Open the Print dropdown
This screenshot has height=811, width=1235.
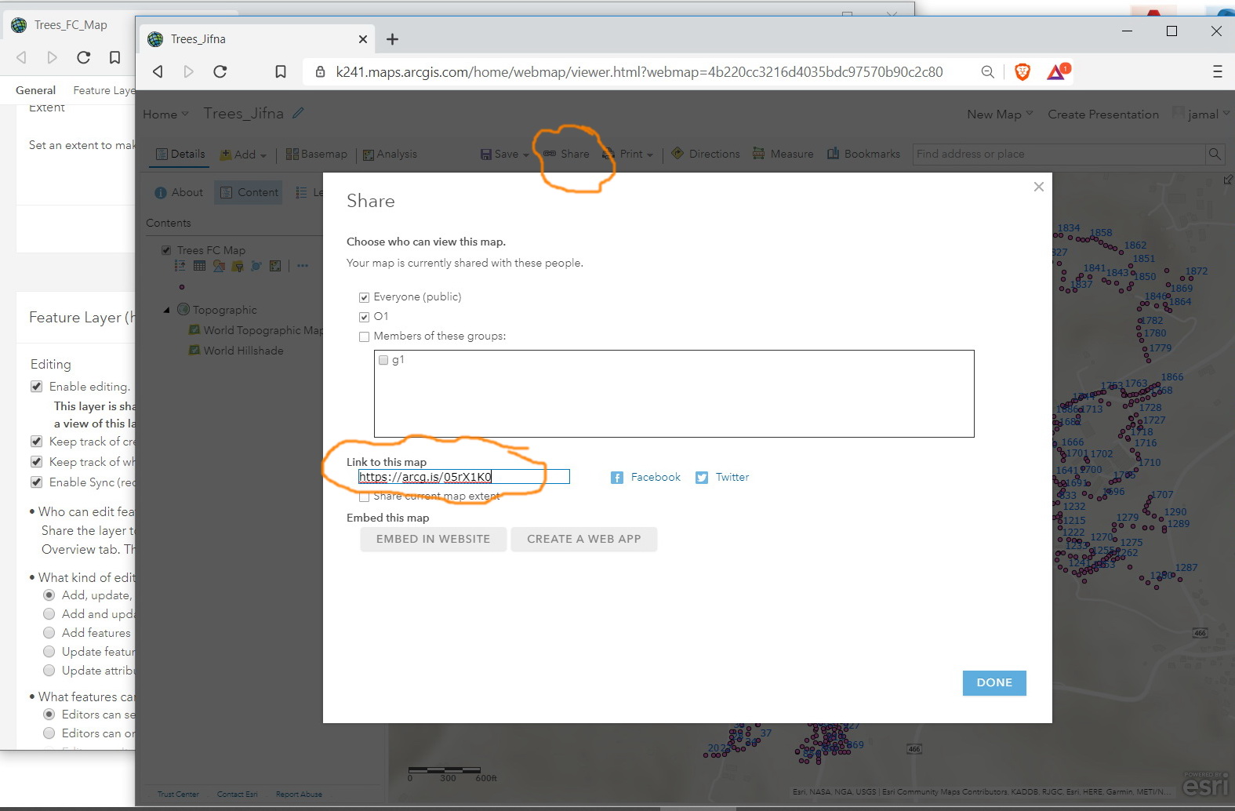[x=628, y=155]
